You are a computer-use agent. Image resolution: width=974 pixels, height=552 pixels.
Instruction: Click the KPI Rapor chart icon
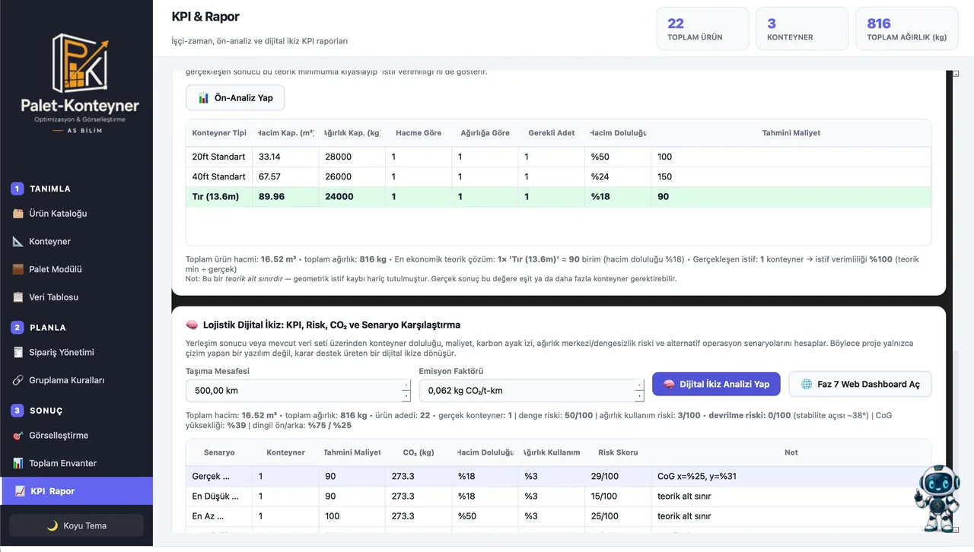click(x=20, y=491)
